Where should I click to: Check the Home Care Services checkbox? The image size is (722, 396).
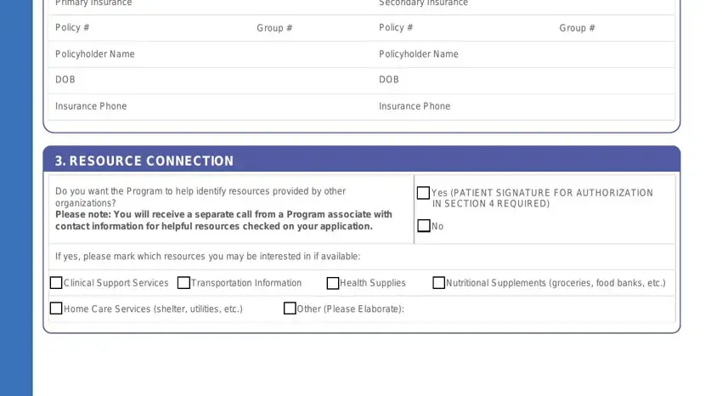pos(56,308)
